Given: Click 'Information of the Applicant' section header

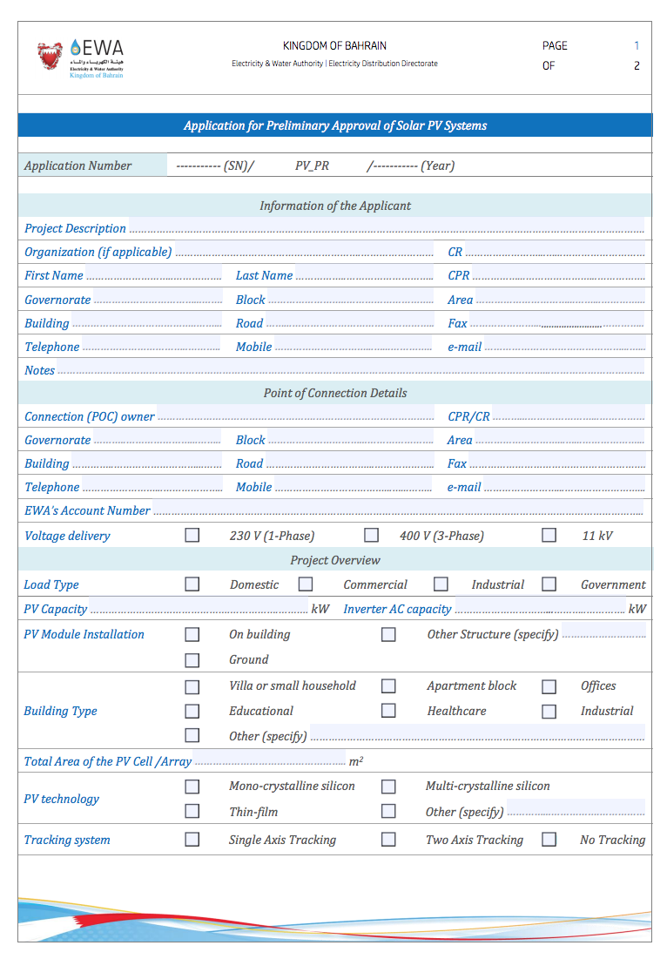Looking at the screenshot, I should [x=335, y=206].
